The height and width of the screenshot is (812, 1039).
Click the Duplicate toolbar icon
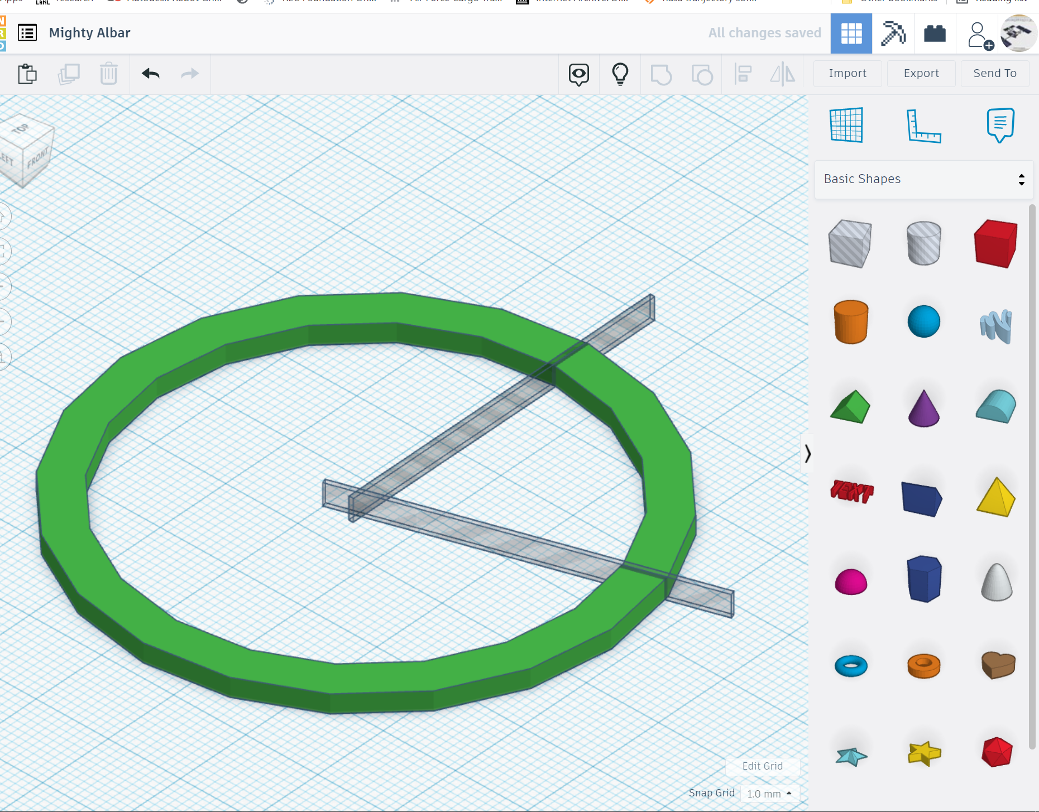(x=69, y=74)
